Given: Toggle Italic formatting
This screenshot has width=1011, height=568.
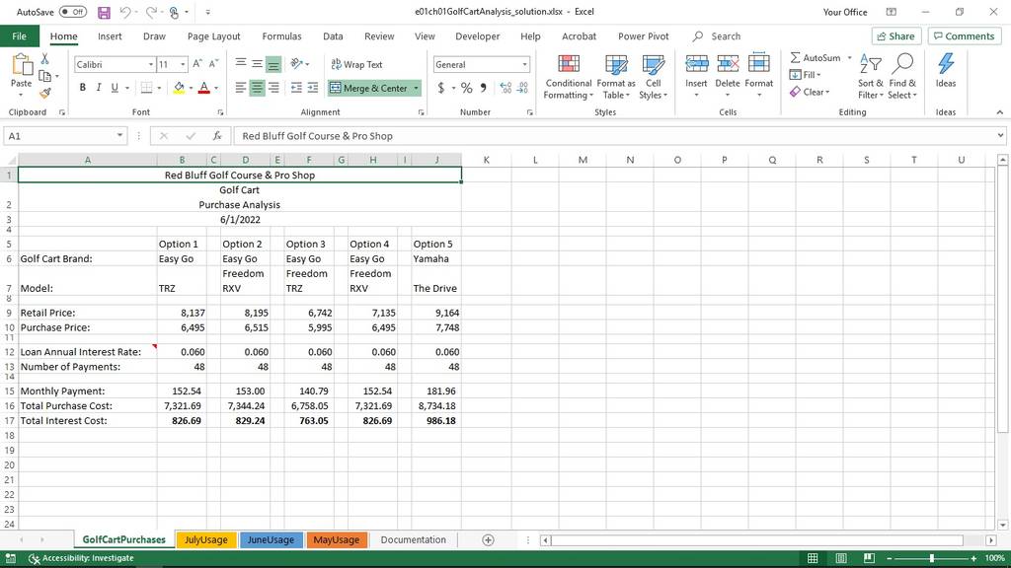Looking at the screenshot, I should [x=99, y=88].
